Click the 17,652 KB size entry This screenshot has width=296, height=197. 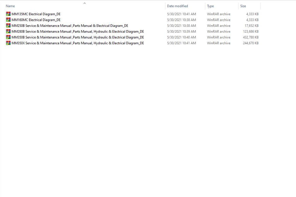(x=251, y=26)
